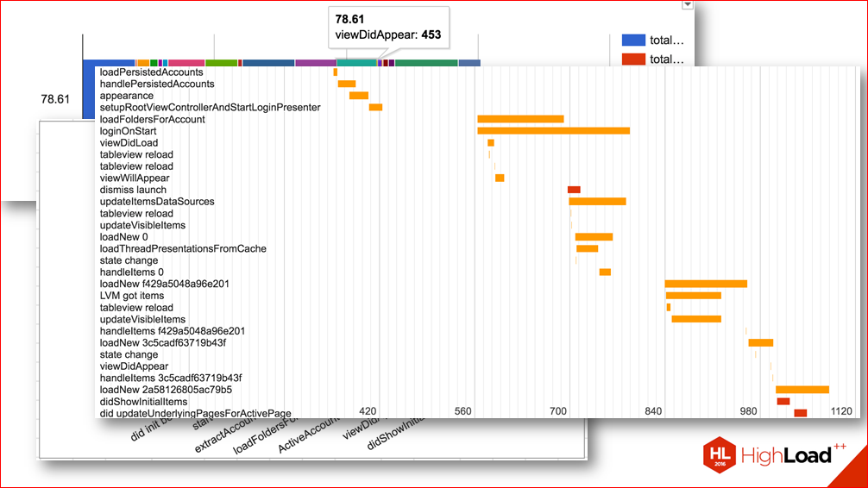Click the 78.61 axis label left of the stacked bar

pyautogui.click(x=55, y=99)
